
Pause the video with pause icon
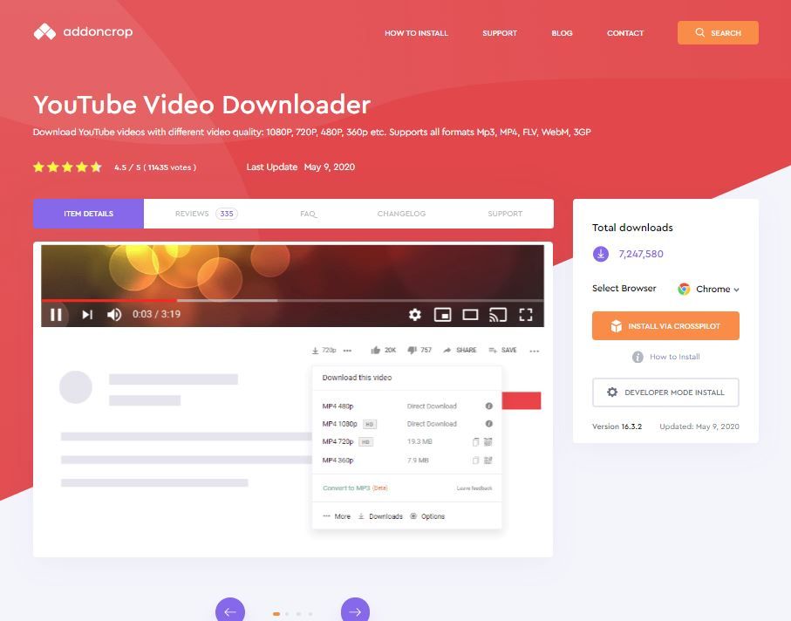tap(56, 315)
